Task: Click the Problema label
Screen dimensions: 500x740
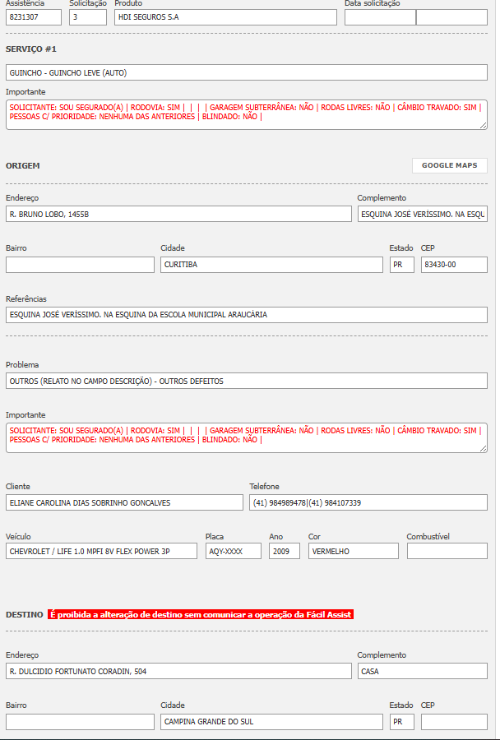Action: coord(22,365)
